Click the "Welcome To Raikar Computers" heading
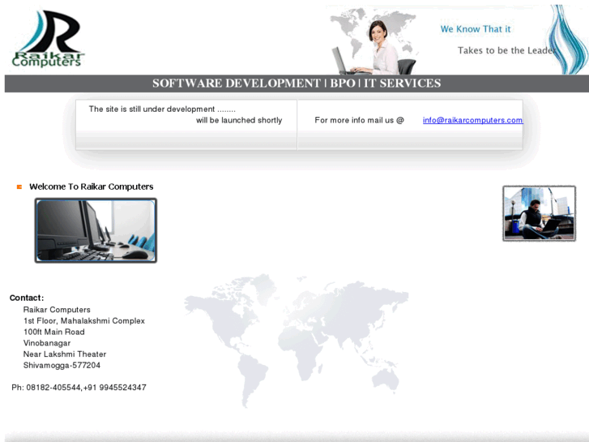Screen dimensions: 589x442 (x=92, y=187)
